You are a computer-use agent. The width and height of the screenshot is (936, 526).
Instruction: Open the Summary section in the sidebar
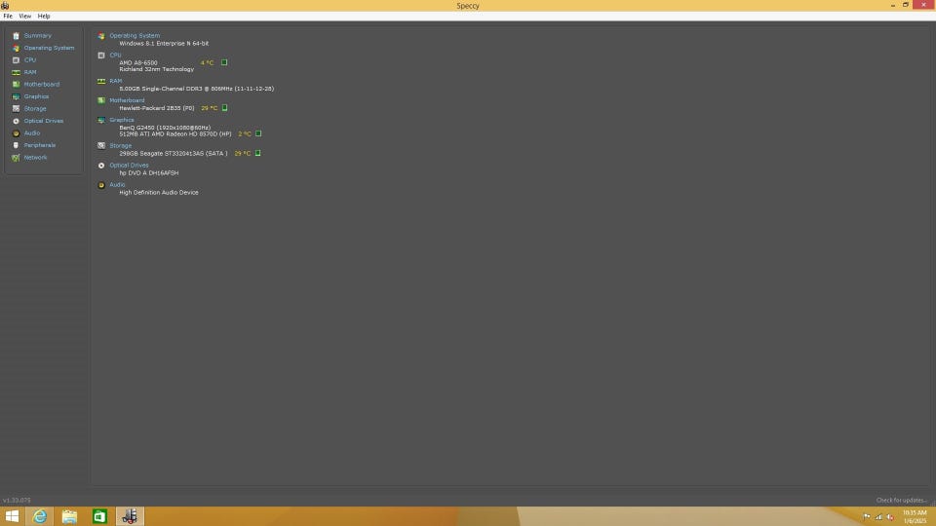pos(38,36)
